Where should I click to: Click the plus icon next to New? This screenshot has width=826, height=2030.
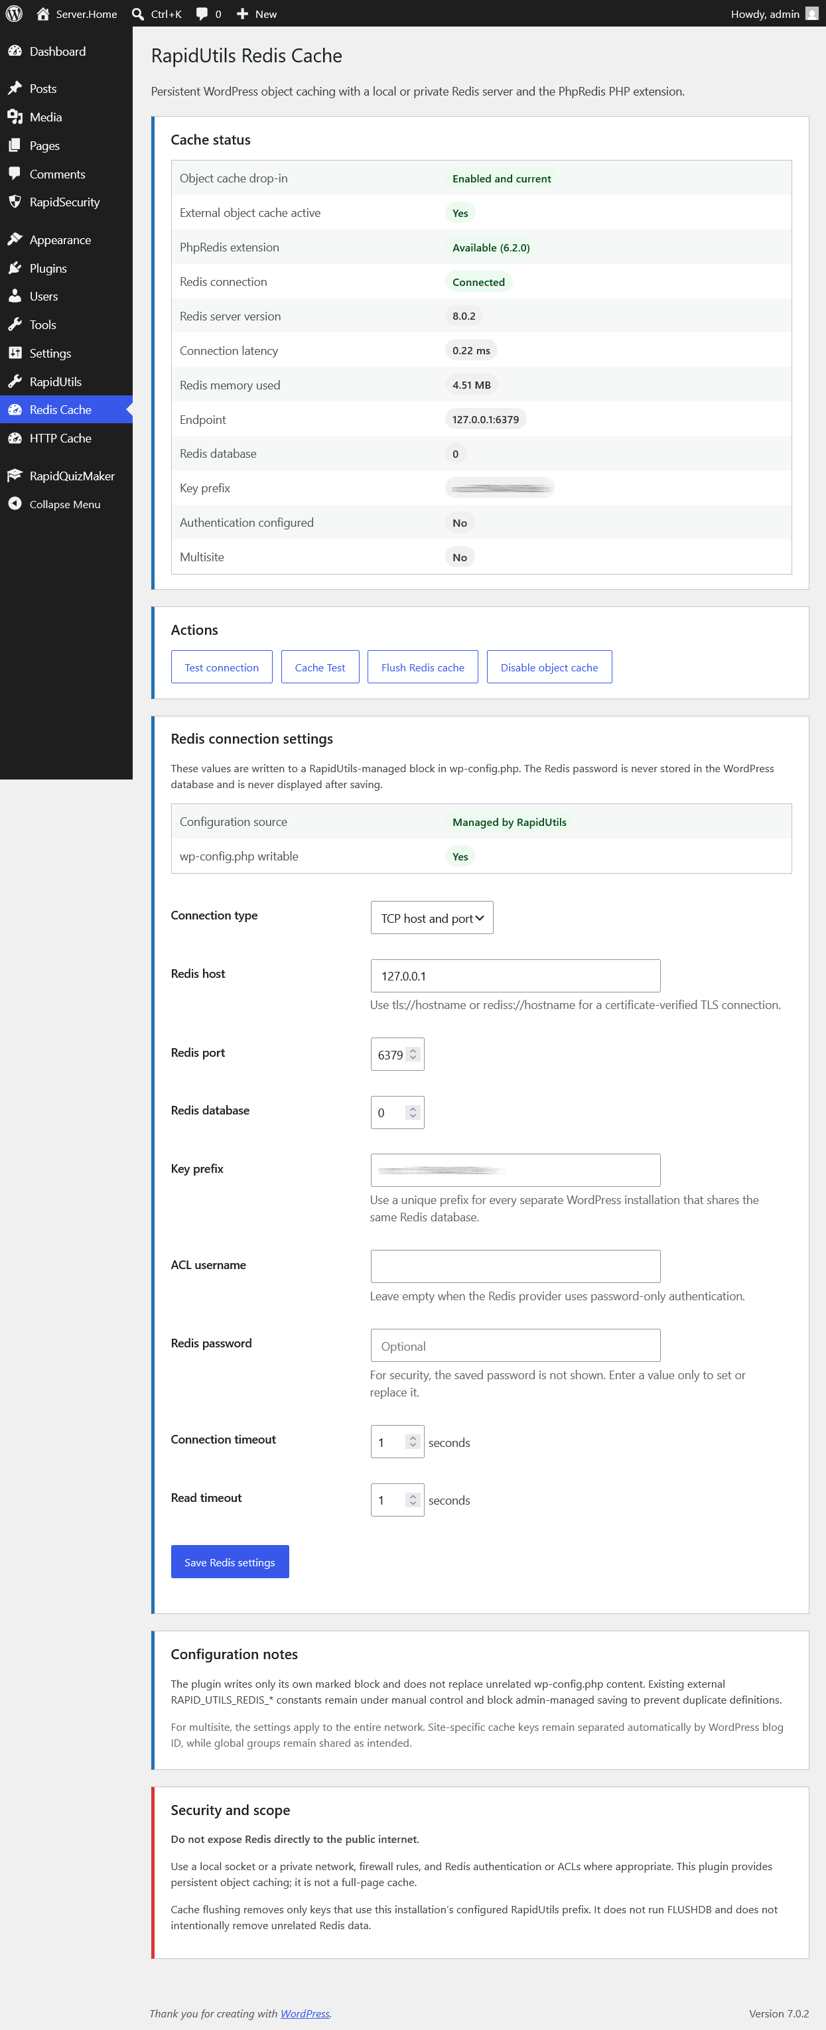click(243, 13)
